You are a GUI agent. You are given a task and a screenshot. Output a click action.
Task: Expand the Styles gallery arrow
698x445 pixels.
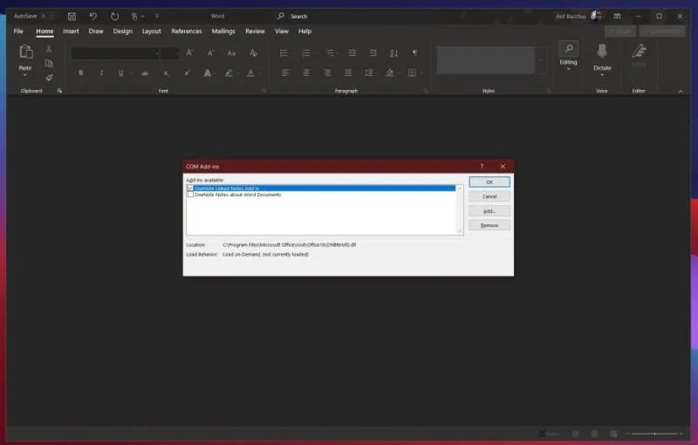(x=541, y=60)
